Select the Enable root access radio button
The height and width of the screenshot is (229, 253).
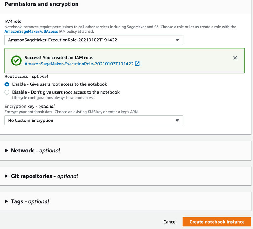tap(7, 84)
